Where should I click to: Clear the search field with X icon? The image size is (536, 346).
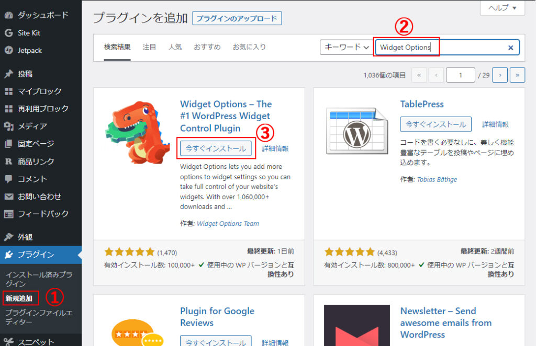coord(510,48)
